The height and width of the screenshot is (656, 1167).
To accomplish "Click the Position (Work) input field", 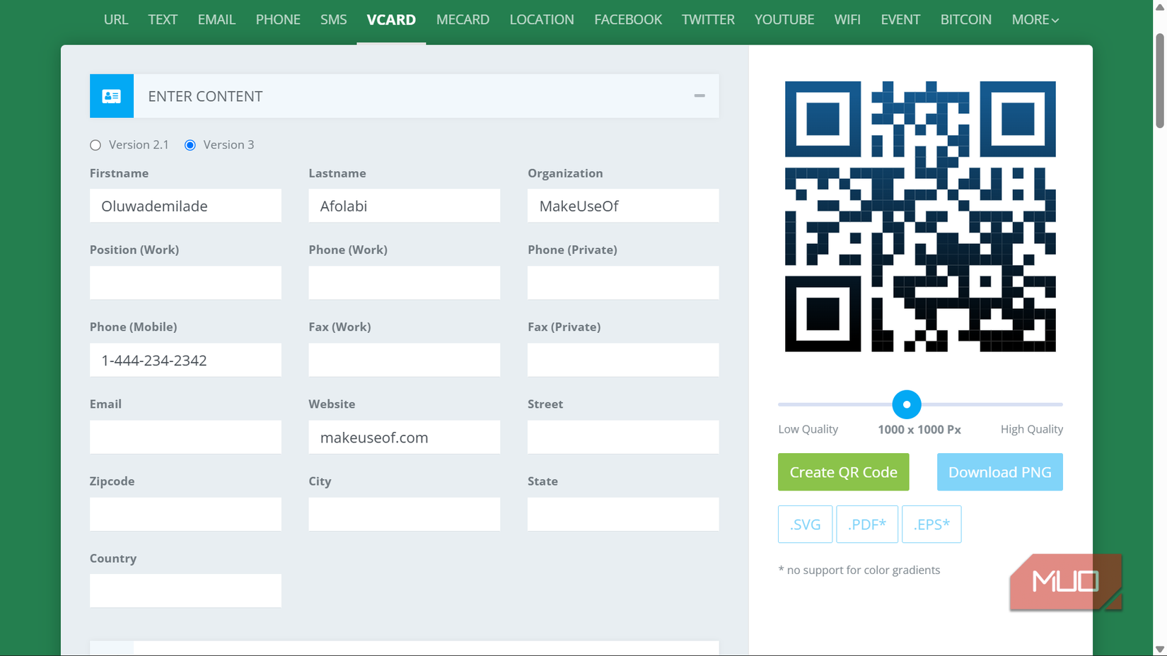I will (x=185, y=283).
